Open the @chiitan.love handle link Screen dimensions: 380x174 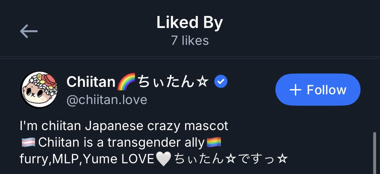click(107, 100)
